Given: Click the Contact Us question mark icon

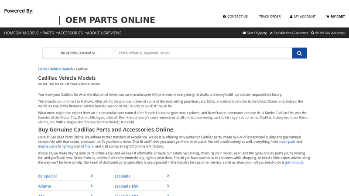Looking at the screenshot, I should tap(224, 17).
